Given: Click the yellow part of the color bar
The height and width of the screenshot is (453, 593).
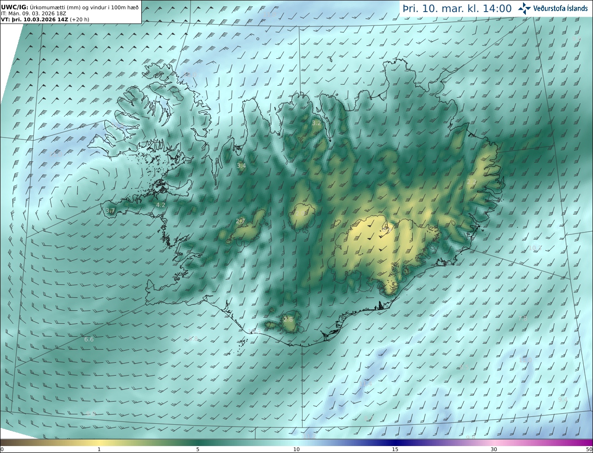Looking at the screenshot, I should tap(99, 442).
